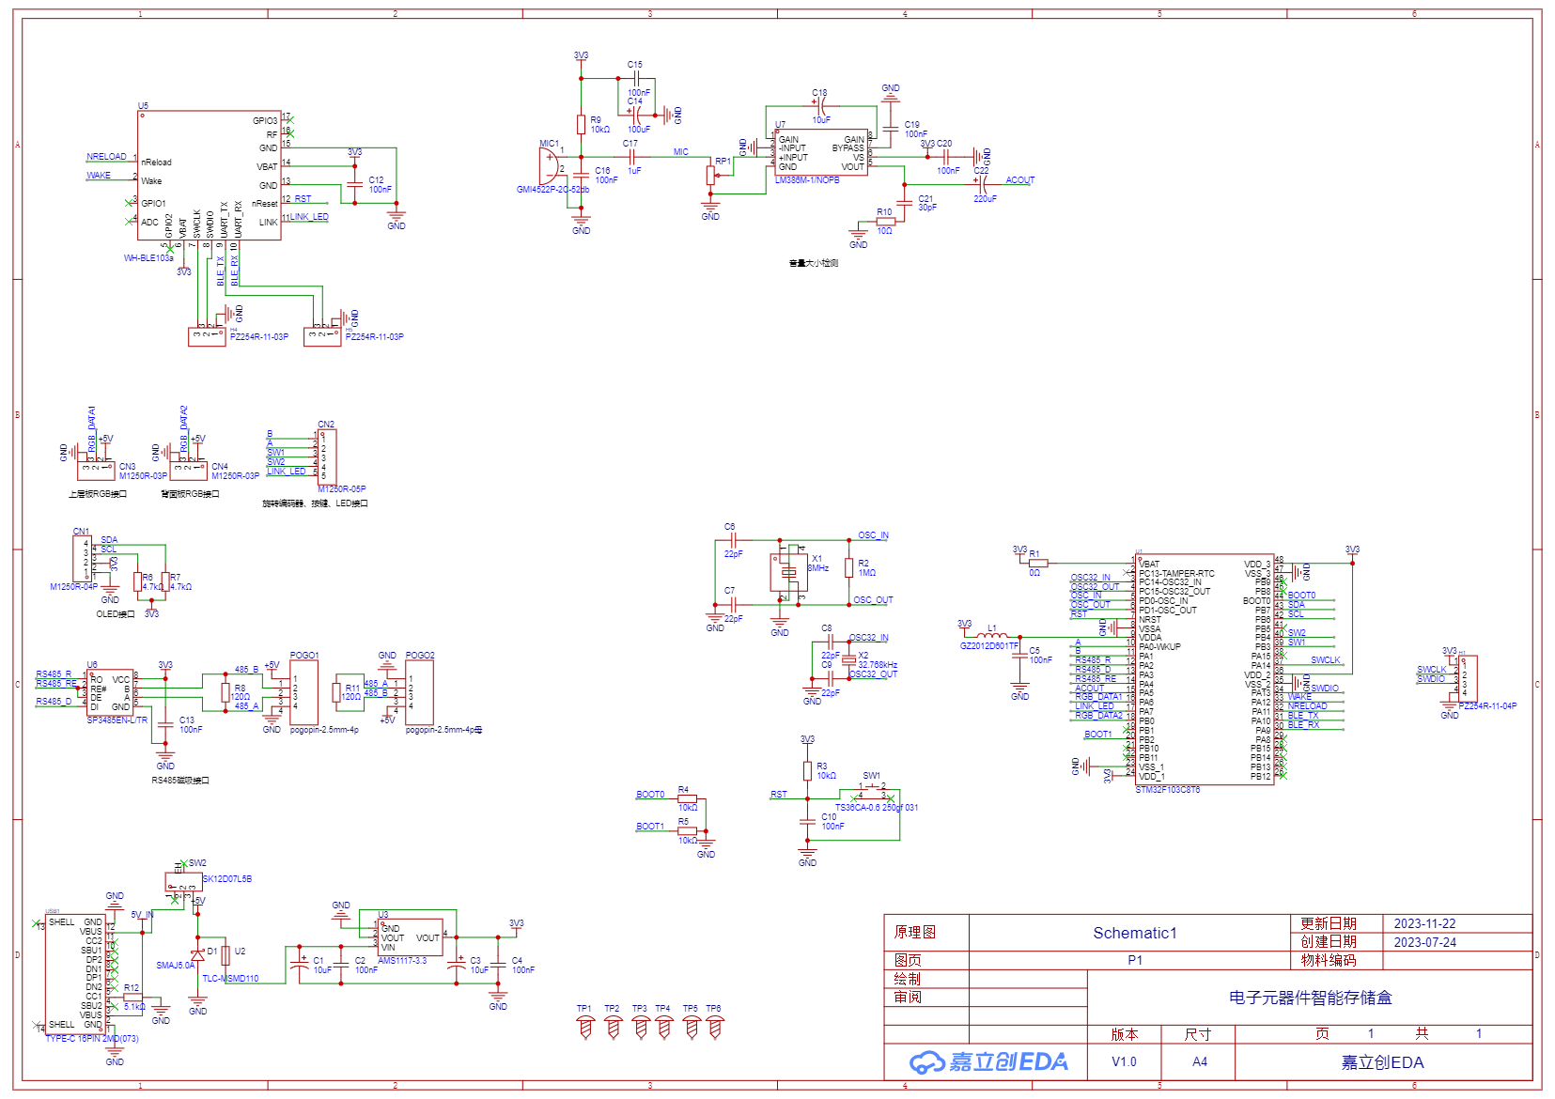The width and height of the screenshot is (1555, 1099).
Task: Select test point TP1
Action: coord(585,1027)
